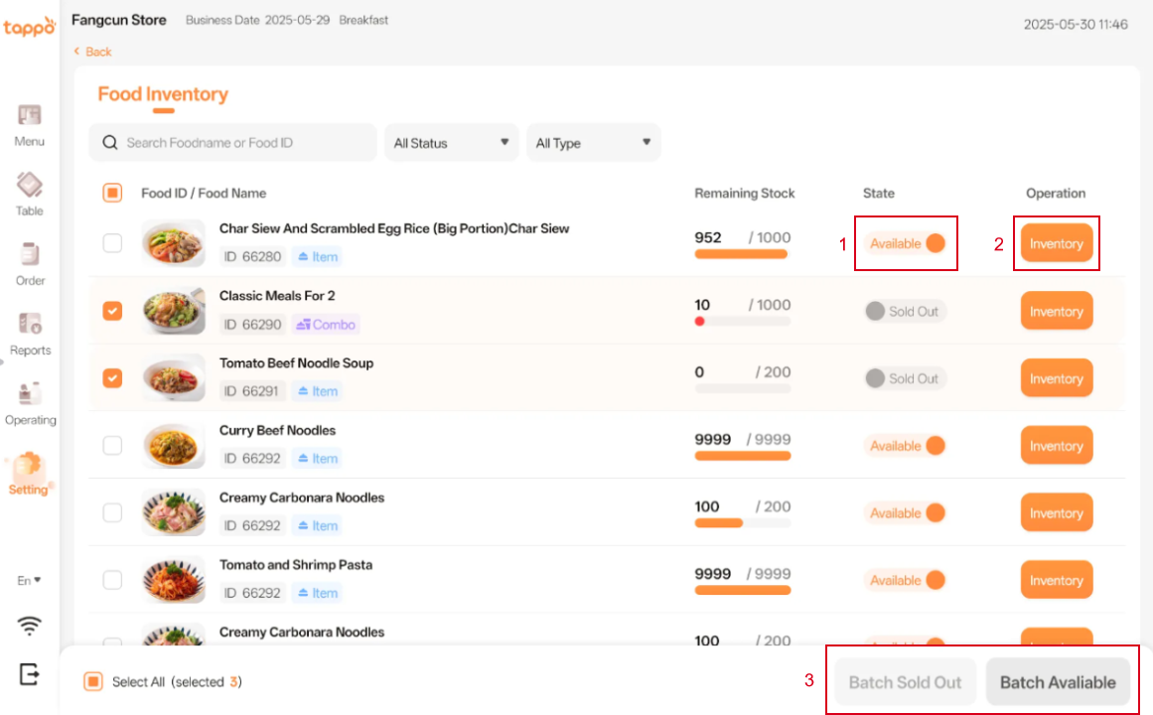Expand the All Type dropdown
This screenshot has width=1153, height=715.
click(593, 143)
